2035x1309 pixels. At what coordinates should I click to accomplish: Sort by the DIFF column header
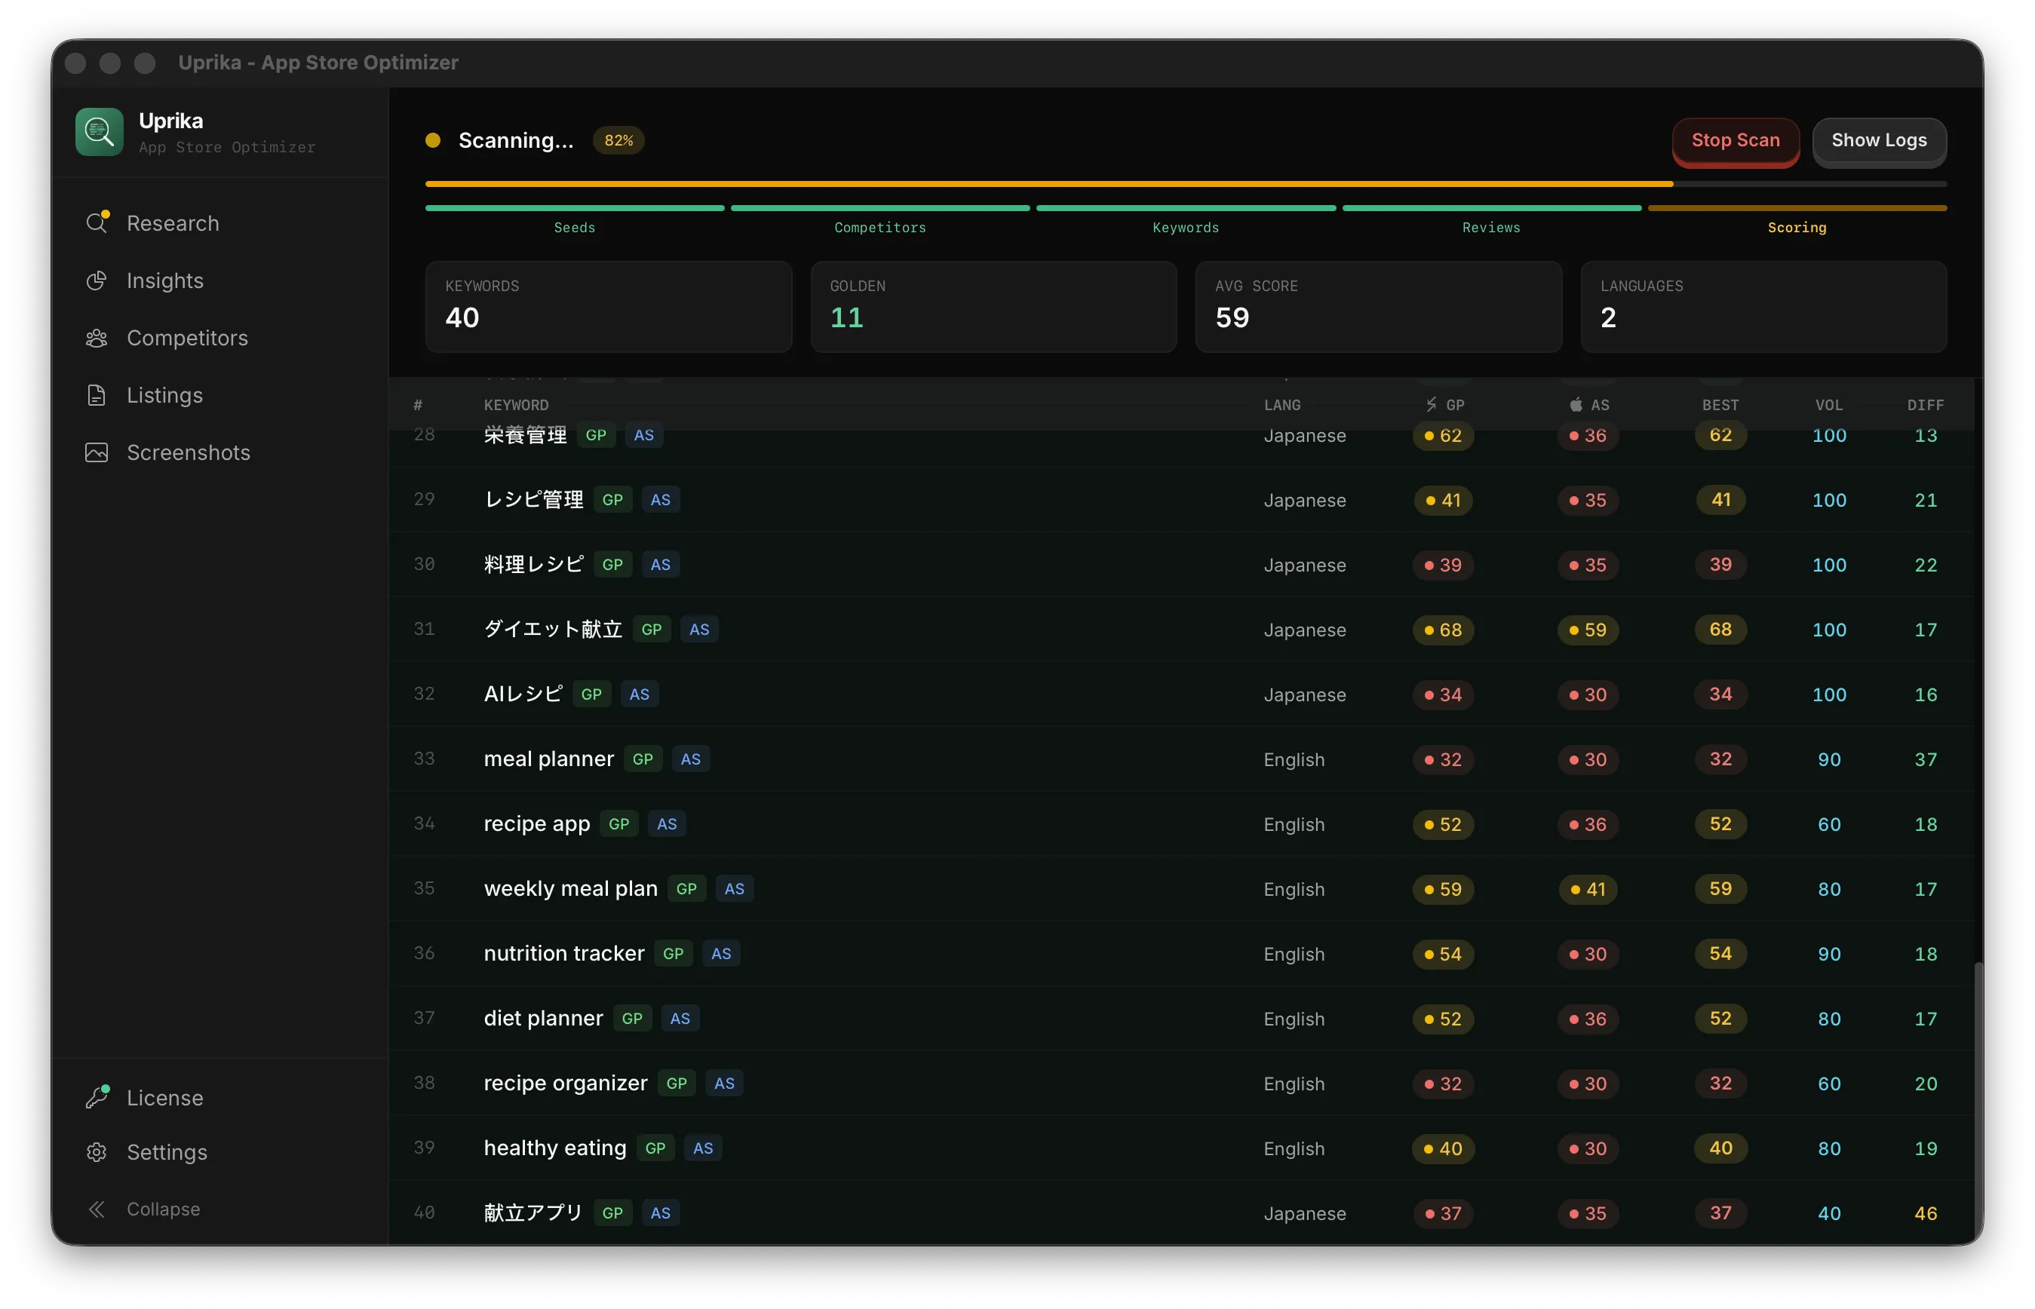1924,405
